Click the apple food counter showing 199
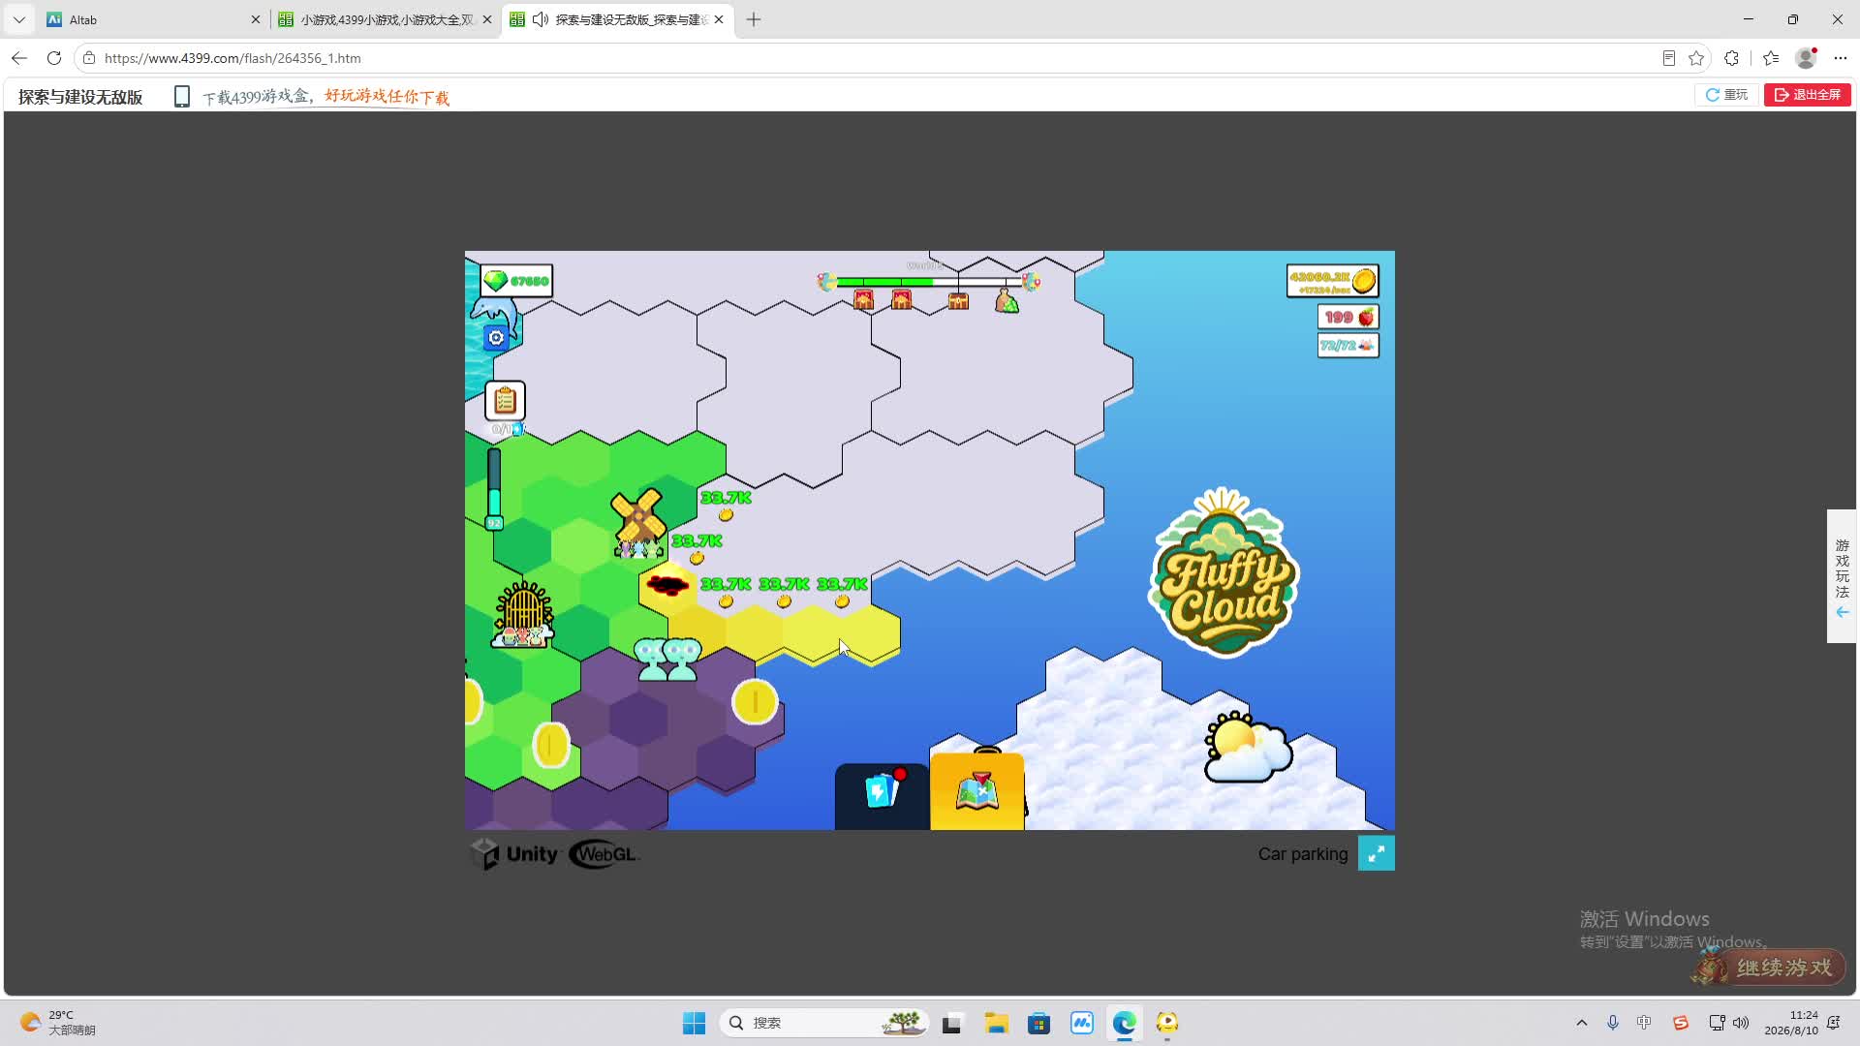 tap(1348, 318)
